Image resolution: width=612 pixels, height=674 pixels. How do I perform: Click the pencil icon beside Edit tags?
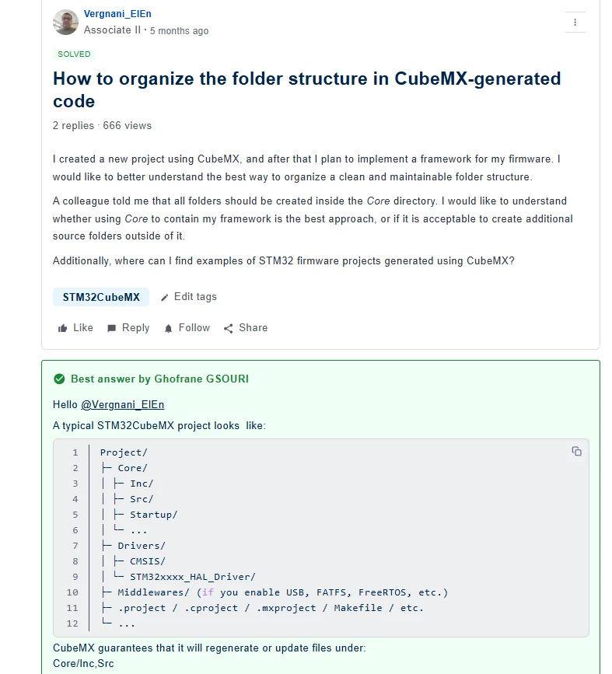pos(164,298)
